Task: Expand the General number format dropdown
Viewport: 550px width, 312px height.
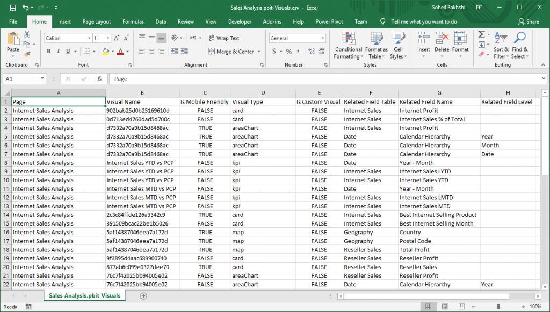Action: (322, 38)
